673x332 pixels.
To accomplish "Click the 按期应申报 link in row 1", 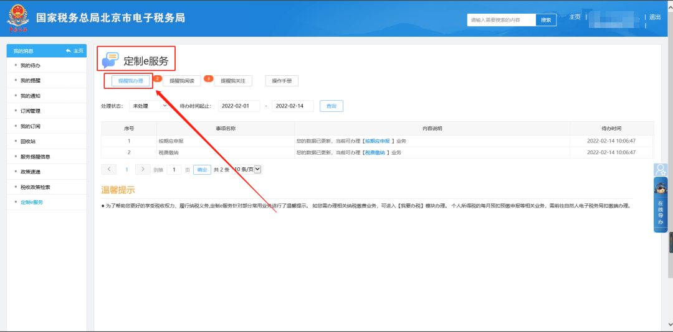I will click(377, 141).
